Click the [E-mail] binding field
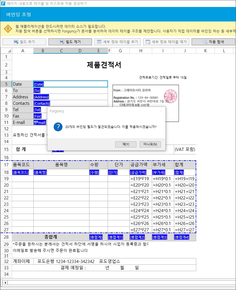236x290 pixels. 40,123
